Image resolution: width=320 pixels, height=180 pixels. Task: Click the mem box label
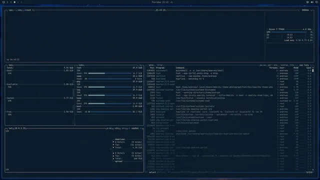(10, 65)
